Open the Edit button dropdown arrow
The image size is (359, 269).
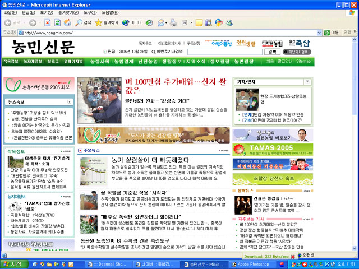191,22
